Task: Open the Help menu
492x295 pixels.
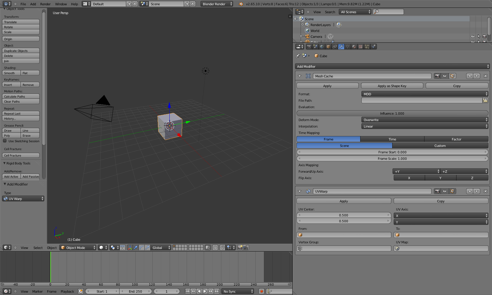Action: point(75,4)
